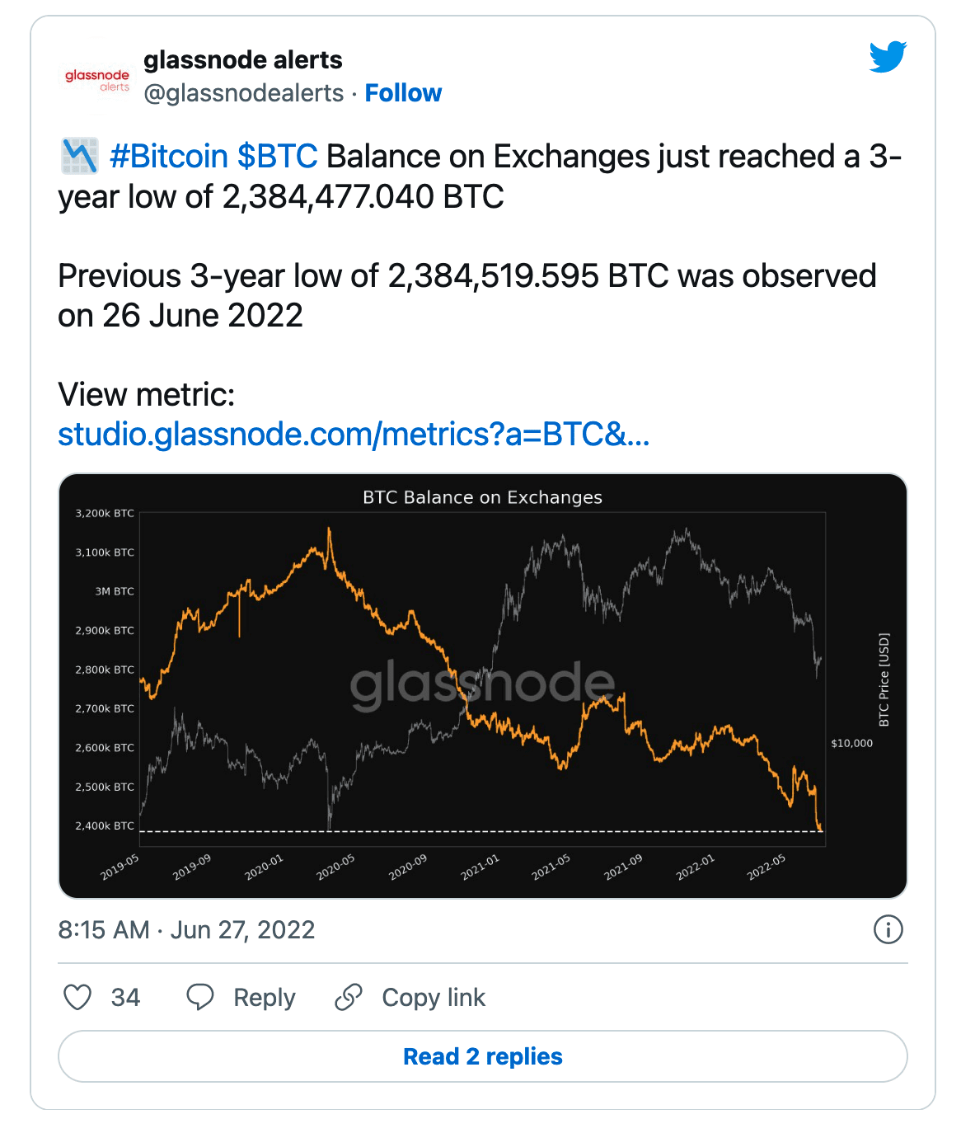961x1133 pixels.
Task: Open the studio.glassnode.com metrics link
Action: [x=354, y=434]
